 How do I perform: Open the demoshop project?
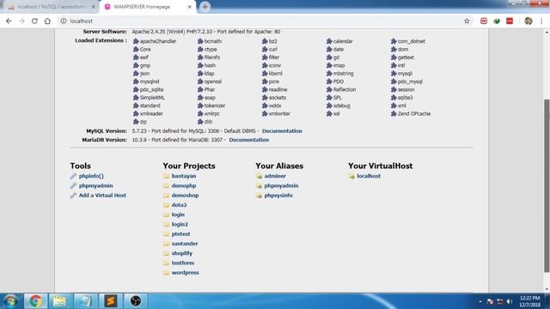[x=186, y=195]
